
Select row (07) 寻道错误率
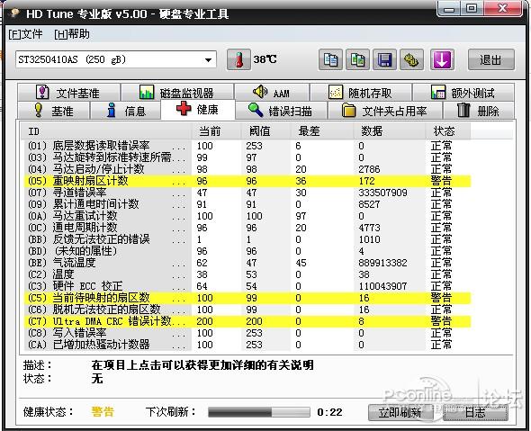(247, 193)
